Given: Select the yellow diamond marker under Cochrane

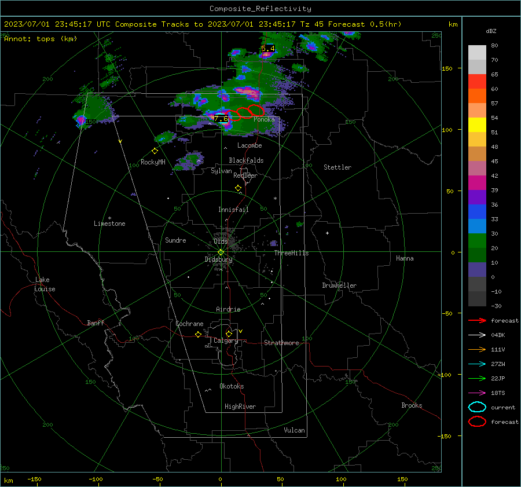Looking at the screenshot, I should coord(198,334).
